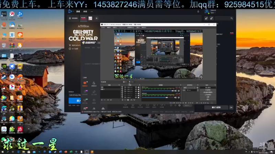Toggle visibility of 文本 (GDI+) 6 source
The width and height of the screenshot is (275, 154).
click(x=136, y=87)
